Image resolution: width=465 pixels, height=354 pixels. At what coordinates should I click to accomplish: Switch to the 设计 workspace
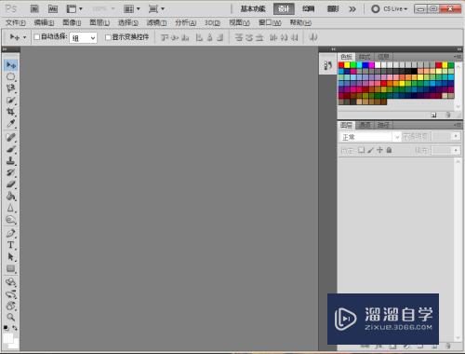(284, 9)
